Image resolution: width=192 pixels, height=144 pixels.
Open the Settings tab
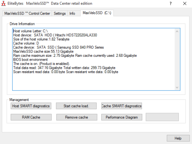click(x=60, y=13)
